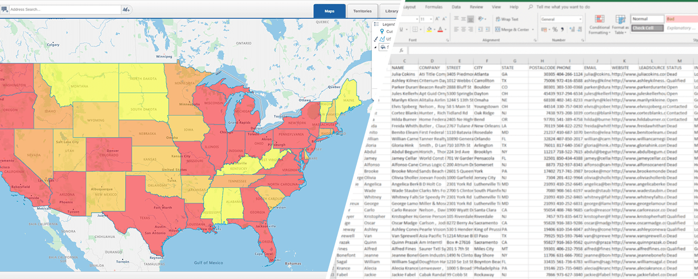Click the US territory layer icon in legend
The height and width of the screenshot is (279, 698).
[382, 39]
